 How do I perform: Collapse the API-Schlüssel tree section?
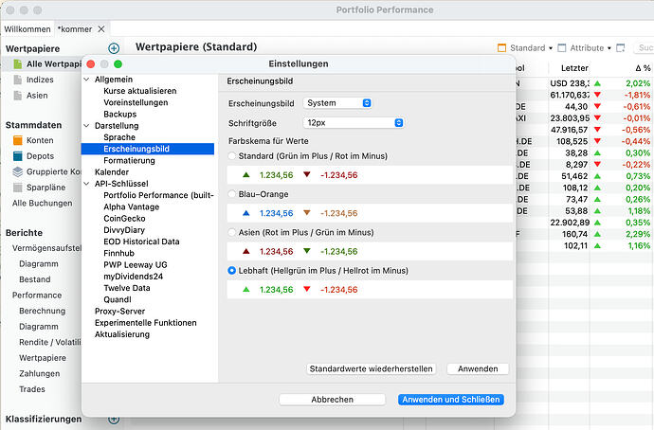tap(87, 184)
